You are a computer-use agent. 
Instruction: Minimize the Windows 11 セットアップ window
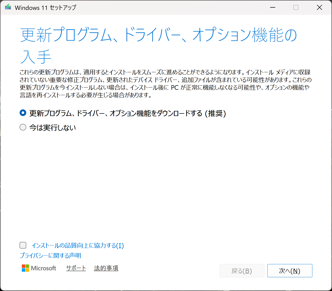[x=273, y=8]
